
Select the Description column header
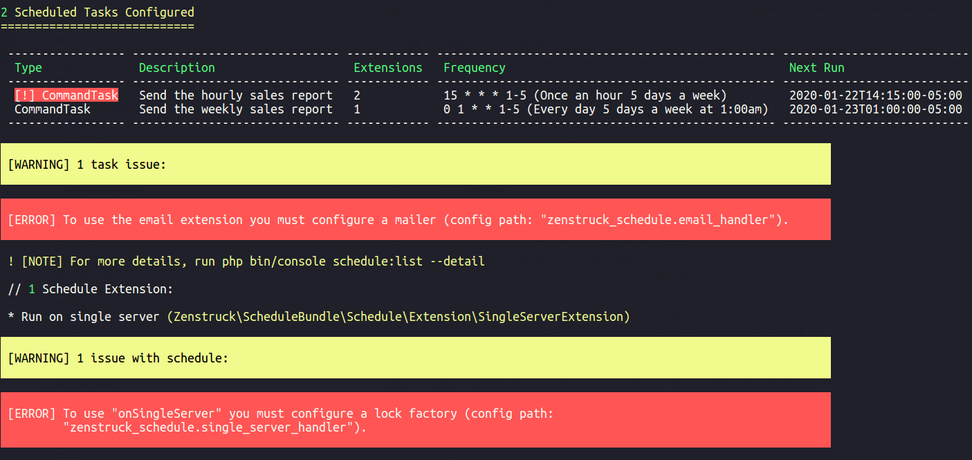coord(177,68)
